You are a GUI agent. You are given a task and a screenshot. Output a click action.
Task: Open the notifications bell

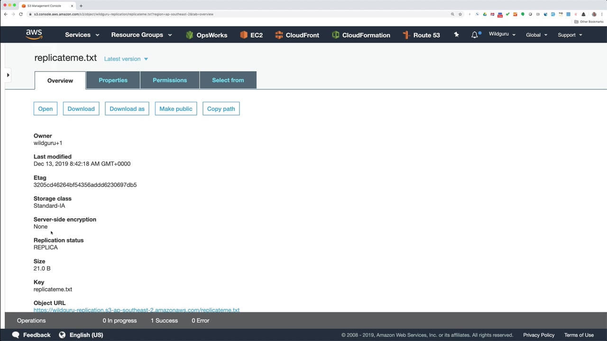475,35
